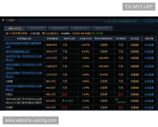Screen dimensions: 158x127
Task: Open the 2020-12-31 tab
Action: click(x=102, y=28)
